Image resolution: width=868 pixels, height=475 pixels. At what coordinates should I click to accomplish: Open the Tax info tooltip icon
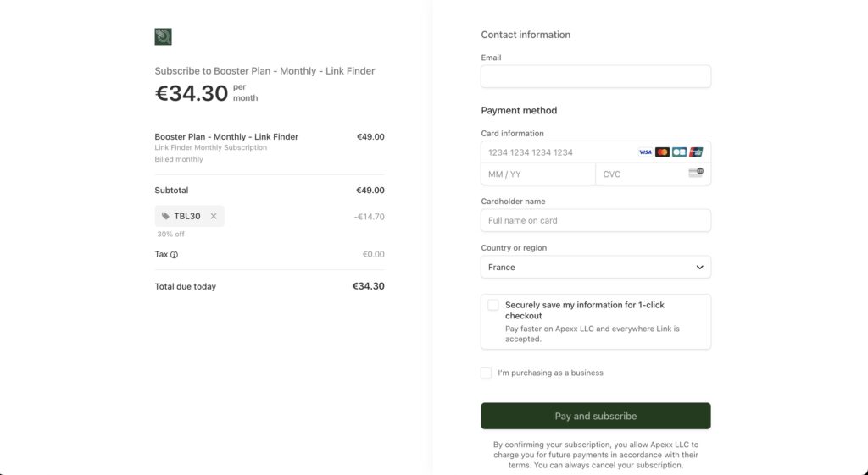(x=174, y=255)
